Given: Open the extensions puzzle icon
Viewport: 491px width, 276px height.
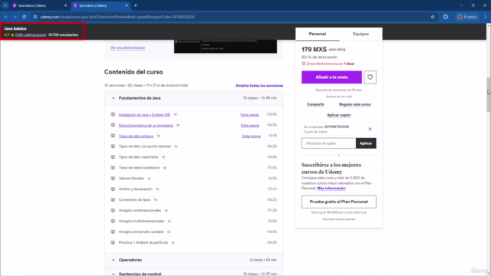Looking at the screenshot, I should coord(446,17).
